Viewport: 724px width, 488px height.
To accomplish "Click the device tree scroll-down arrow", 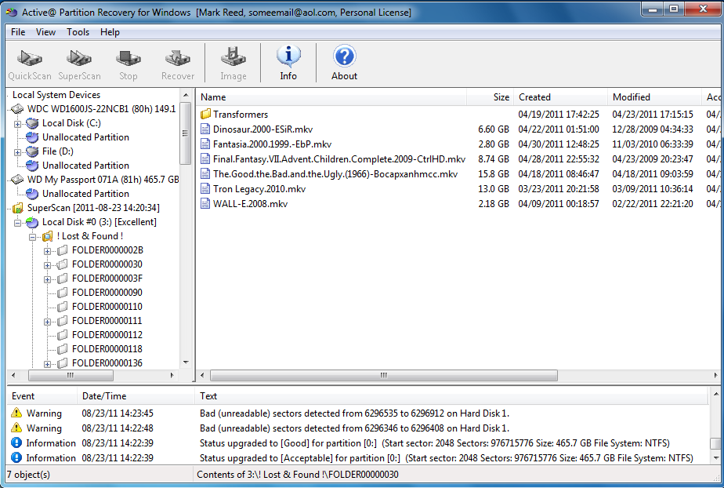I will 186,362.
